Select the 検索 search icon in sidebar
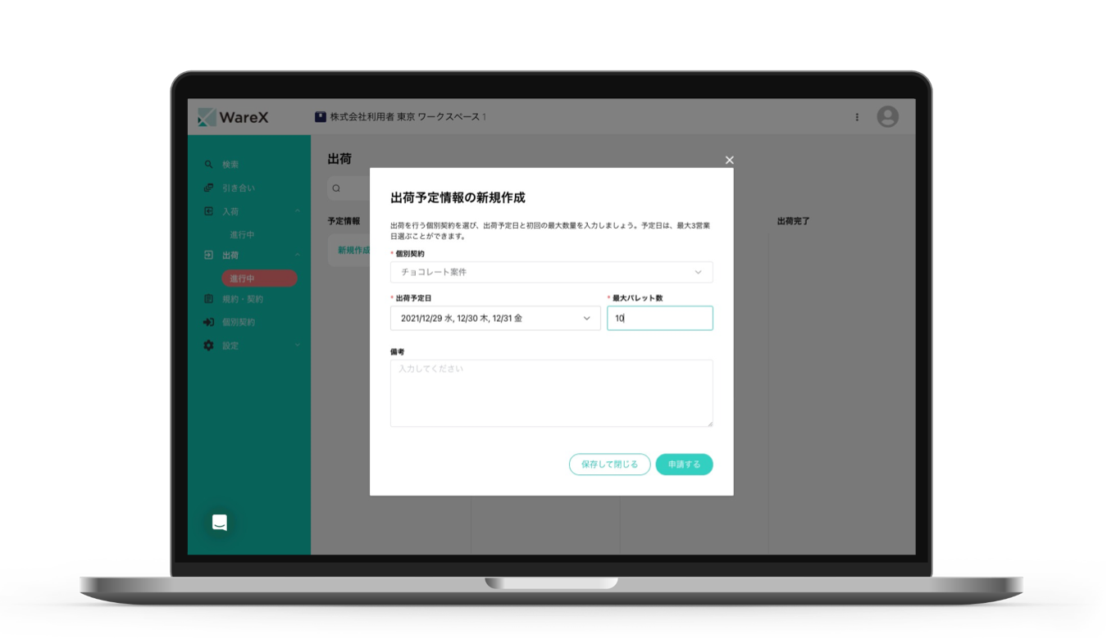The width and height of the screenshot is (1107, 639). point(208,164)
